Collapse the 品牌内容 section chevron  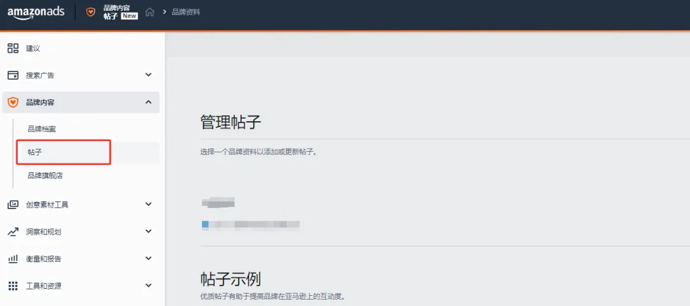pos(148,102)
